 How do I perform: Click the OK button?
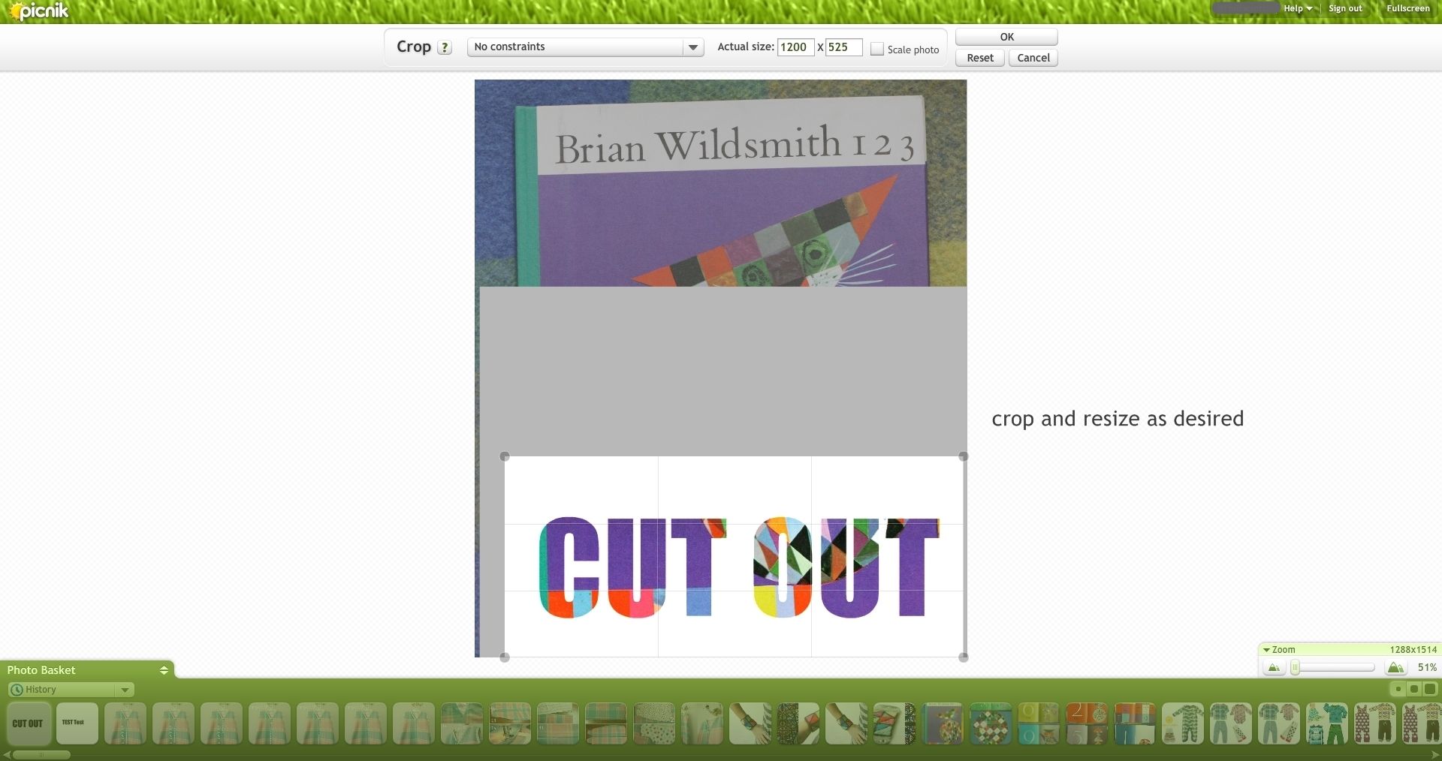1006,37
